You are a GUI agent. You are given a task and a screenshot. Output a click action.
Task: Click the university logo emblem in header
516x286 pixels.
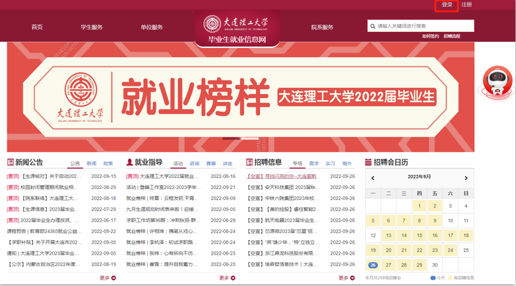212,24
